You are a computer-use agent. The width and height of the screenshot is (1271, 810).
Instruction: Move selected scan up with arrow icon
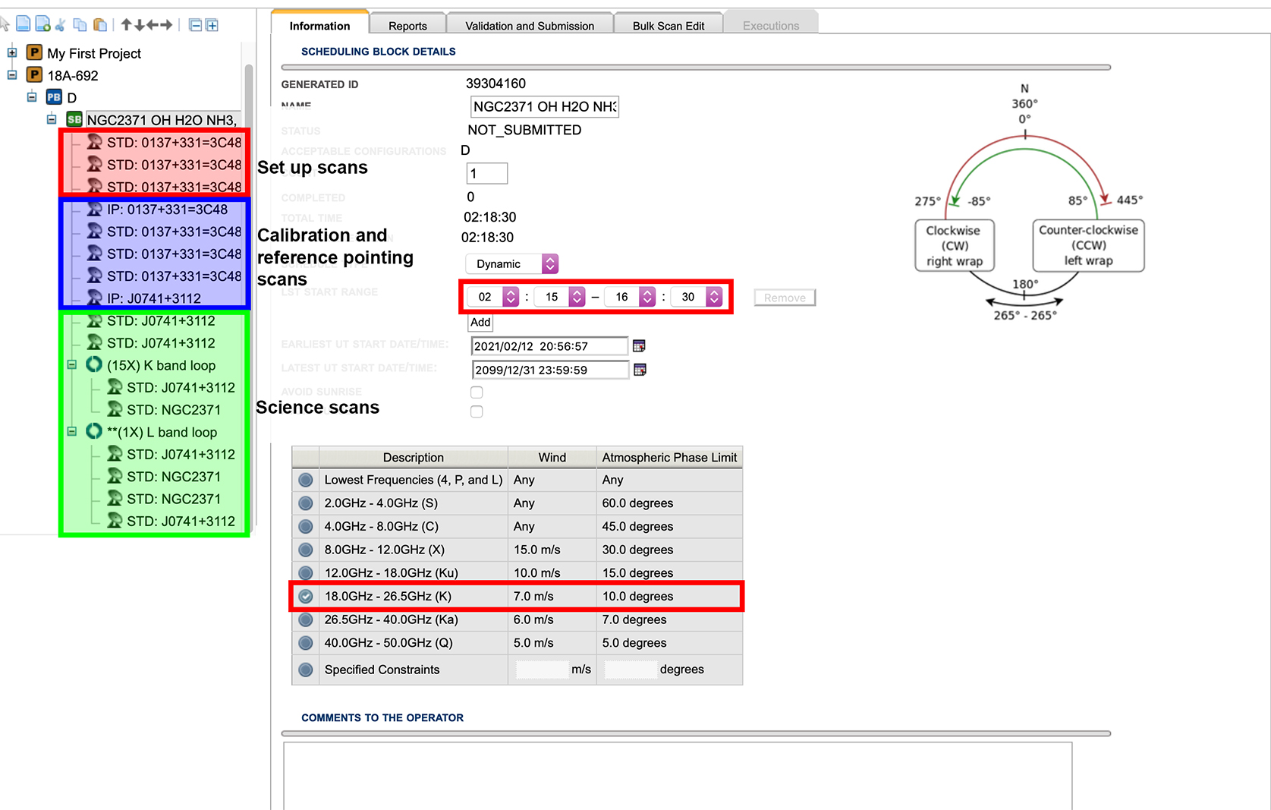(126, 24)
